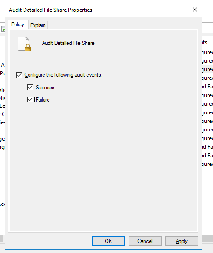This screenshot has width=213, height=253.
Task: Click the Apply button
Action: point(182,241)
